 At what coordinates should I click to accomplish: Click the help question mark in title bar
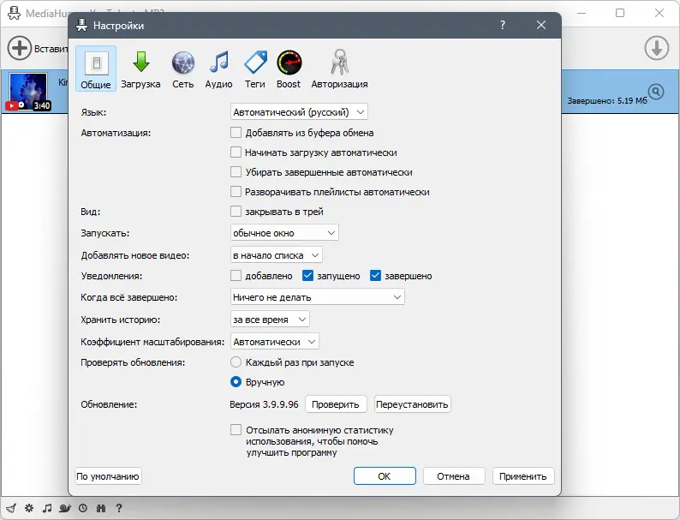coord(503,25)
